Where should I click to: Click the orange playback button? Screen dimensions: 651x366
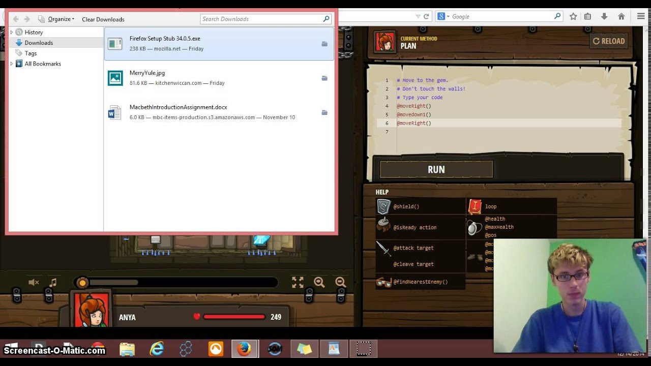82,283
